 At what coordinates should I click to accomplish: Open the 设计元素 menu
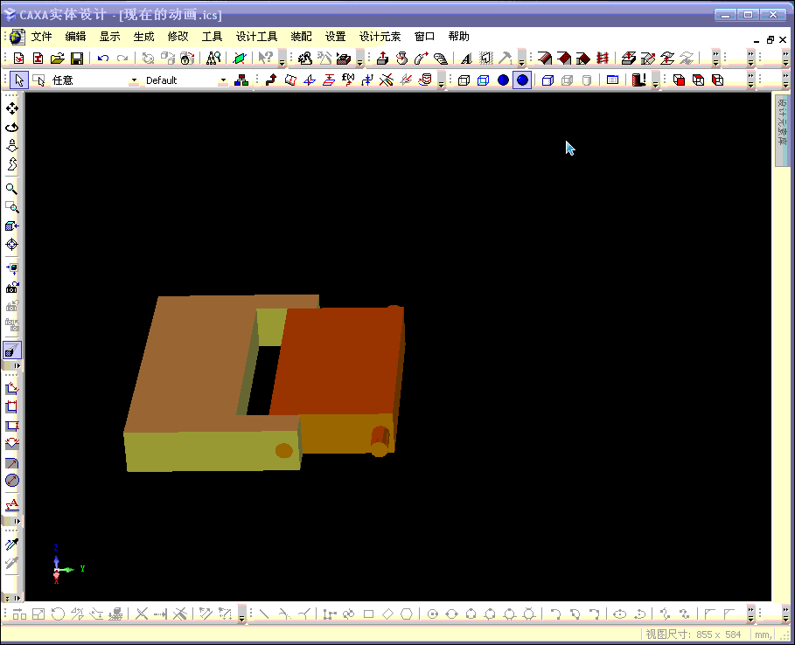click(x=380, y=37)
